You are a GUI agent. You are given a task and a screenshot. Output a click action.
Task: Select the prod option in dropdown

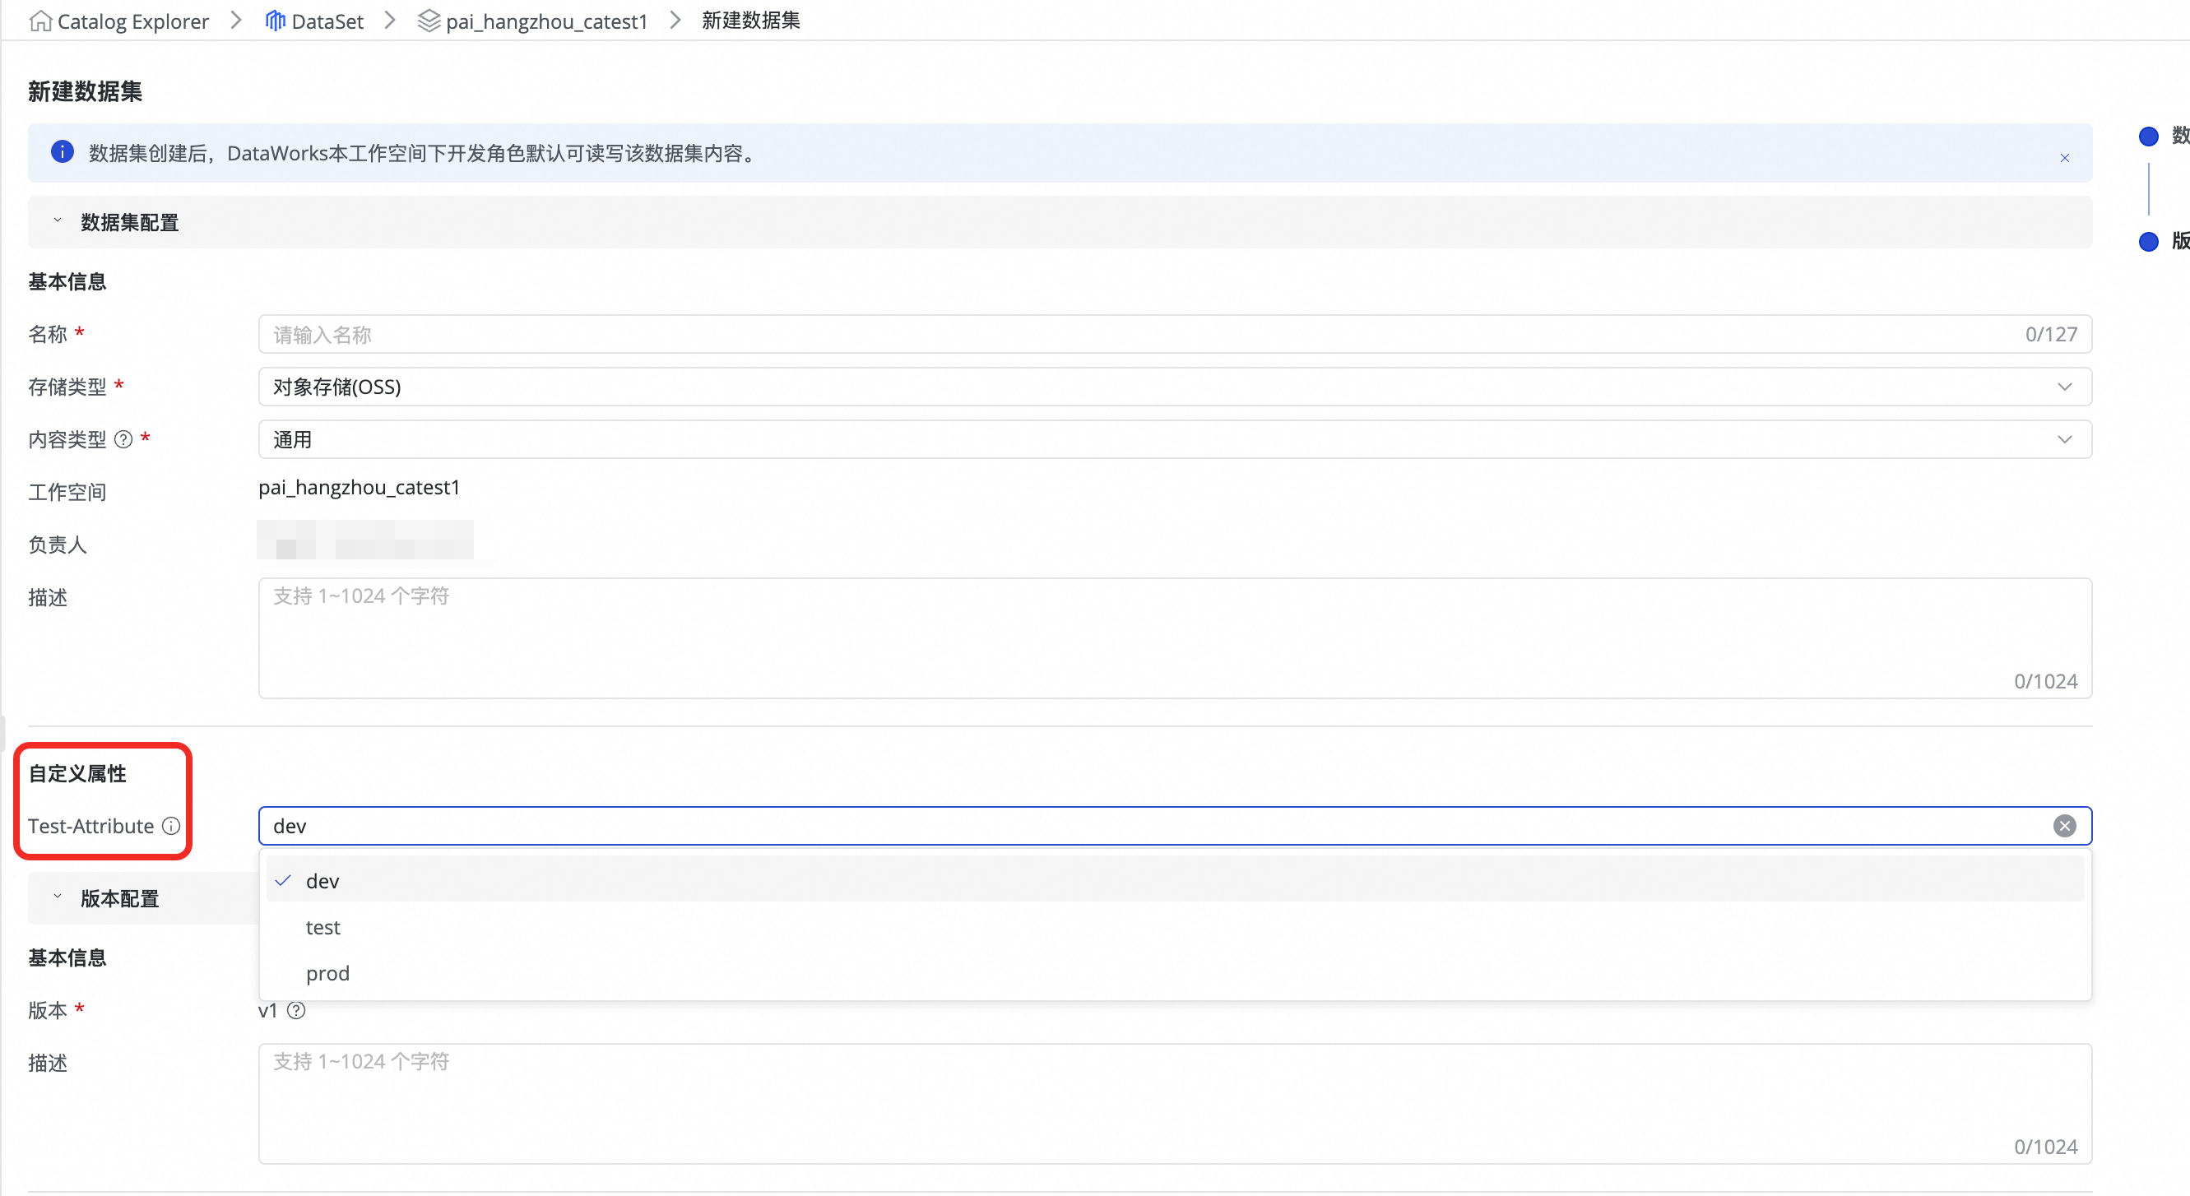click(x=327, y=973)
